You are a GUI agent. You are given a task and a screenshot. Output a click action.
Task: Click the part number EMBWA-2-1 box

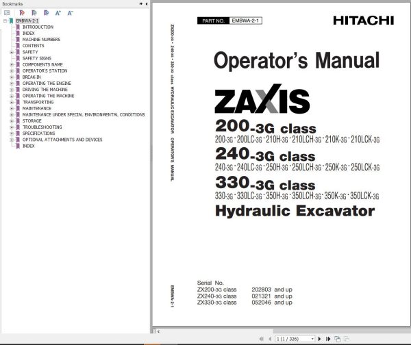(245, 21)
